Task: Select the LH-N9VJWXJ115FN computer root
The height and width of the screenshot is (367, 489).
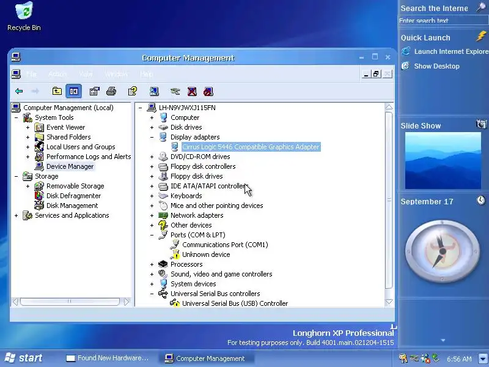Action: [x=187, y=108]
